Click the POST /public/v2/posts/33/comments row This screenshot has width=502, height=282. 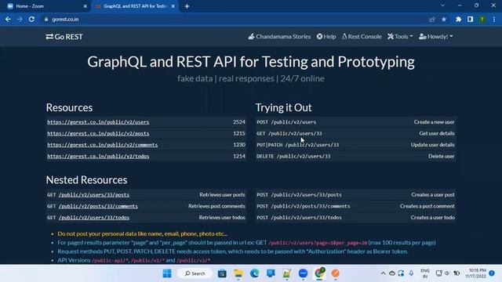click(355, 206)
